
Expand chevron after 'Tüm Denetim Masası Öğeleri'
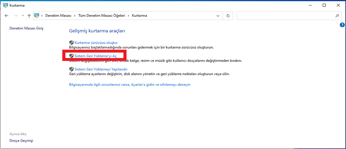coord(129,16)
